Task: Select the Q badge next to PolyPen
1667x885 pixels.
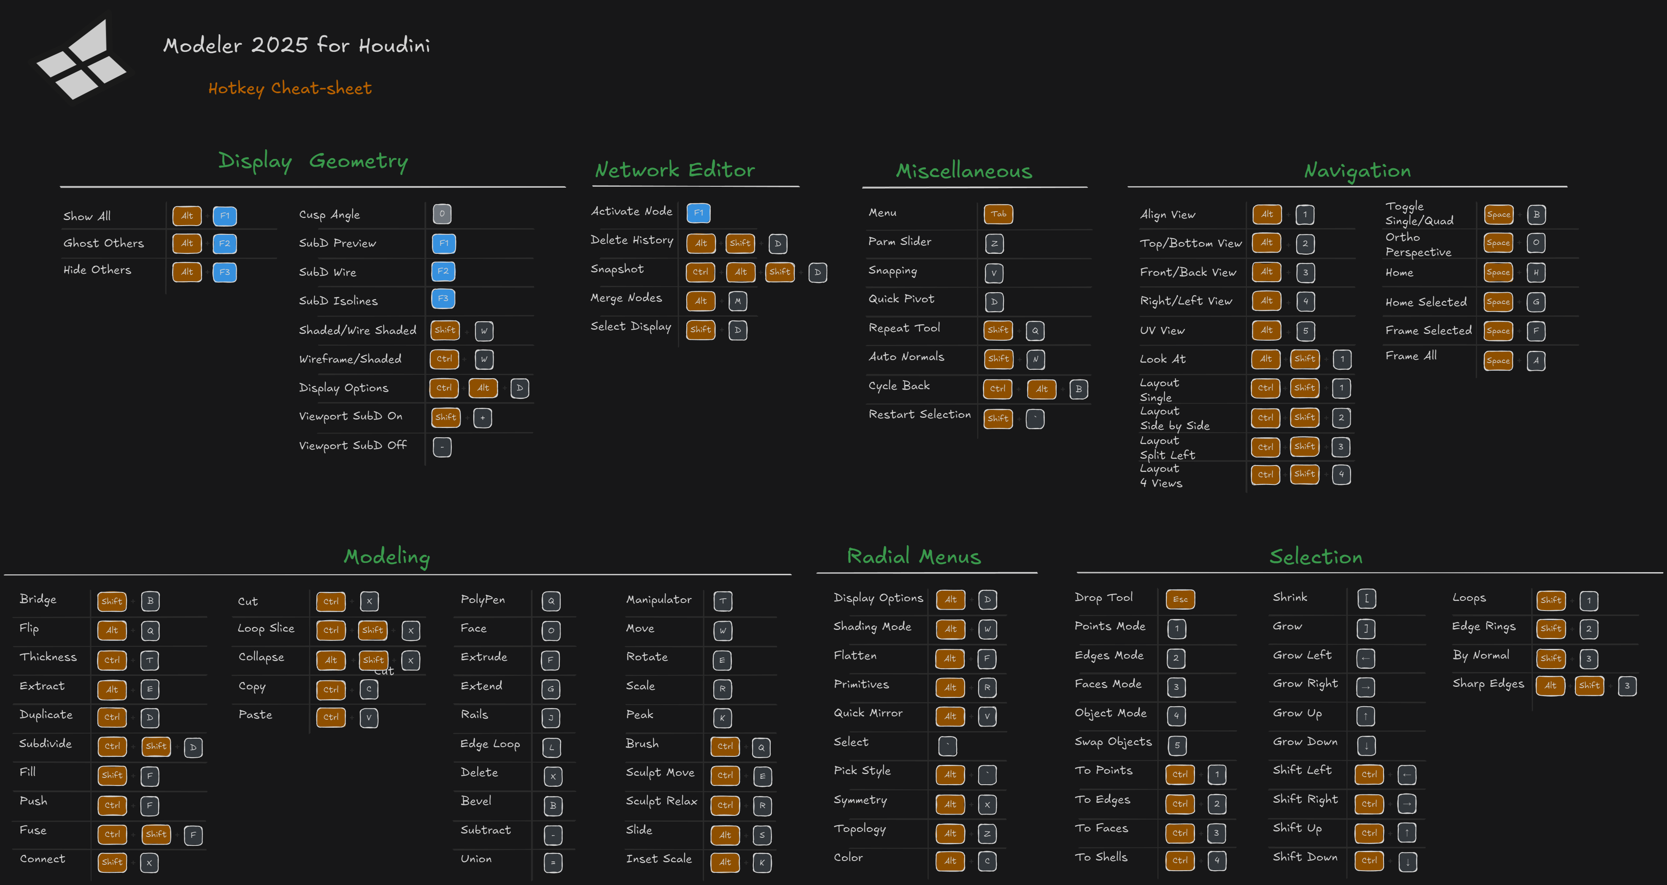Action: (551, 601)
